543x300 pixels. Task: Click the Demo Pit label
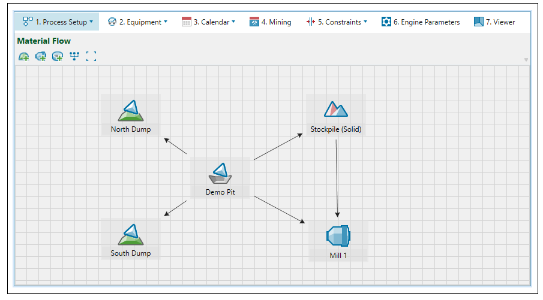220,192
